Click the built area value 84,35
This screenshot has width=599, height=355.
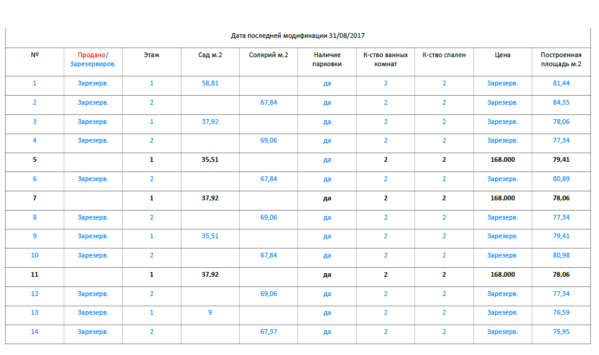click(561, 102)
